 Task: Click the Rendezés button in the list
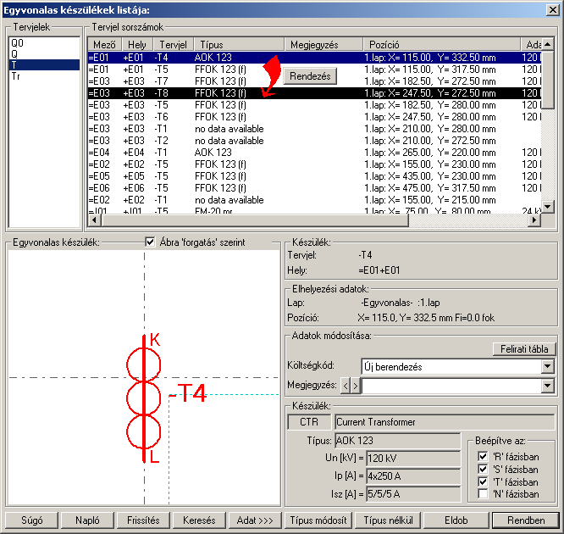pos(309,75)
